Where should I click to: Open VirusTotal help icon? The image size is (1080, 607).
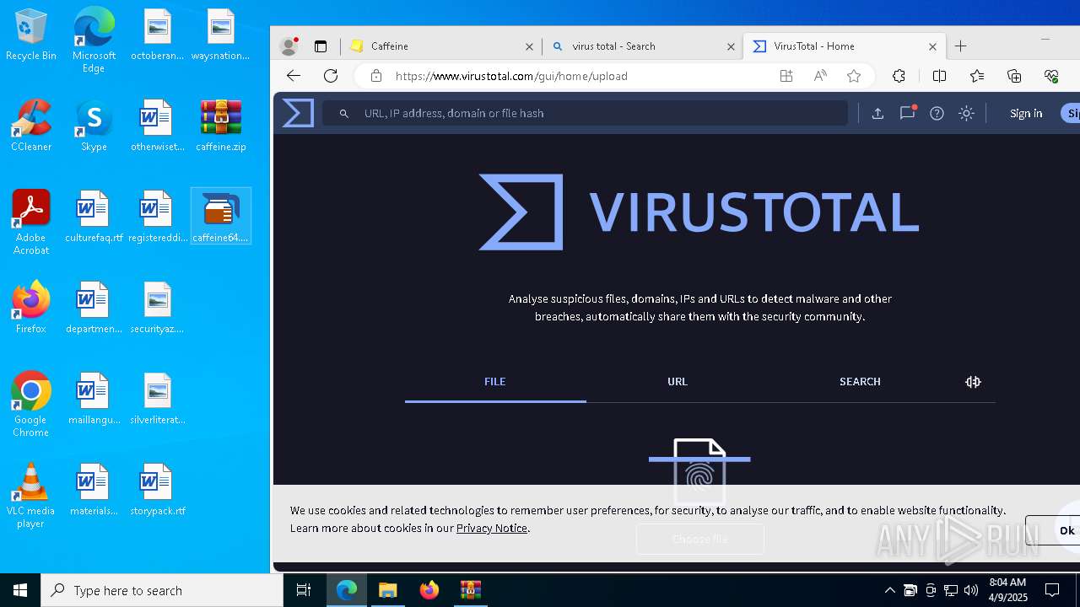point(937,113)
